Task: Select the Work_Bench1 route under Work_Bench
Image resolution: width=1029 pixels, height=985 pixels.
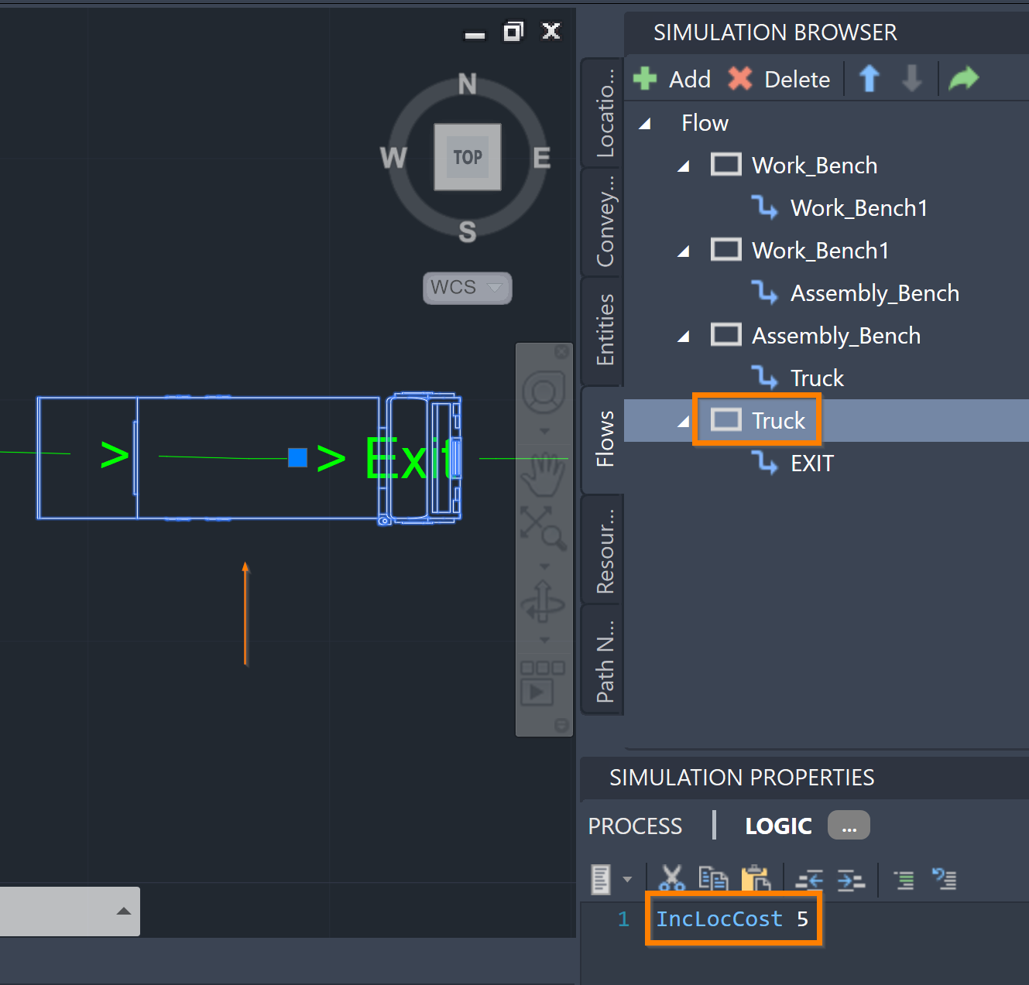Action: [859, 208]
